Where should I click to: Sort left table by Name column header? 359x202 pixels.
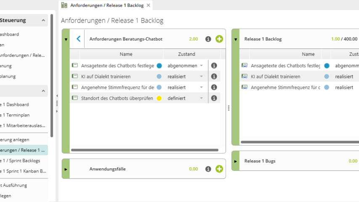[x=126, y=54]
